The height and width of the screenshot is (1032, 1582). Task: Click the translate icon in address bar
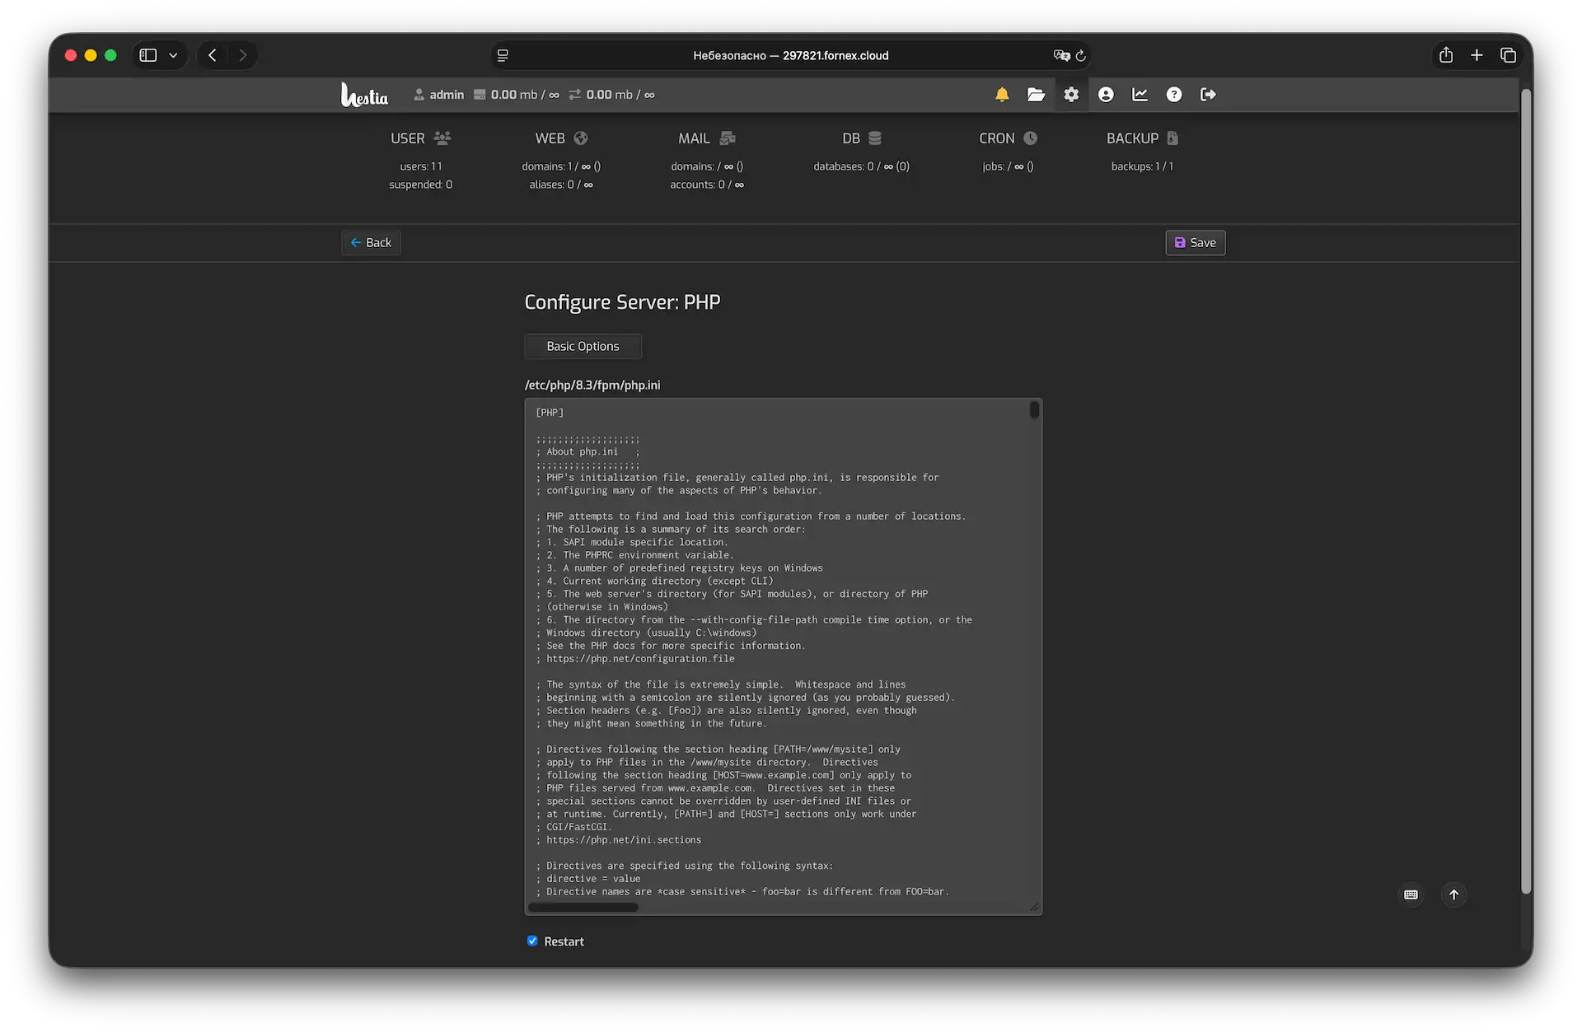tap(1061, 55)
